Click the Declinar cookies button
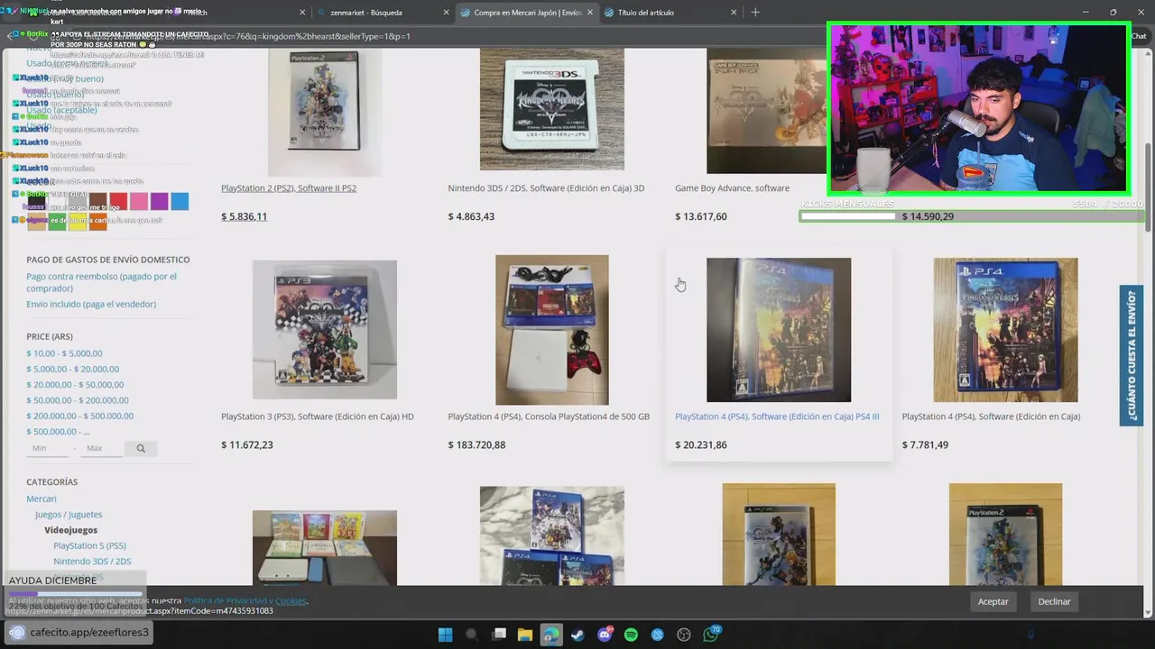1155x649 pixels. pyautogui.click(x=1054, y=601)
